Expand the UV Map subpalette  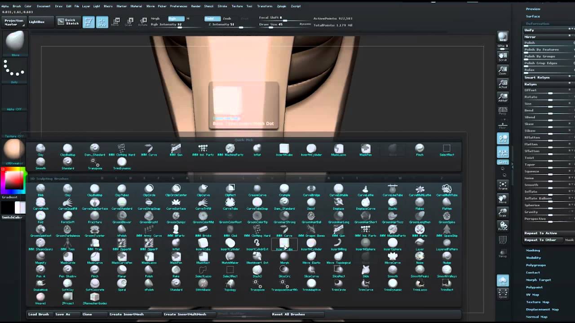coord(532,295)
